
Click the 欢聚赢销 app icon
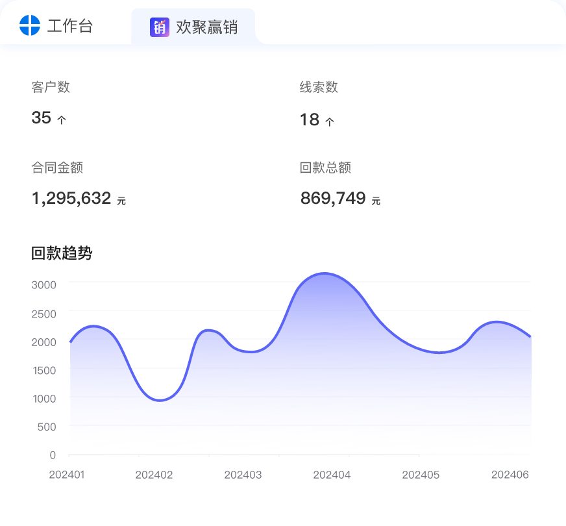point(160,27)
